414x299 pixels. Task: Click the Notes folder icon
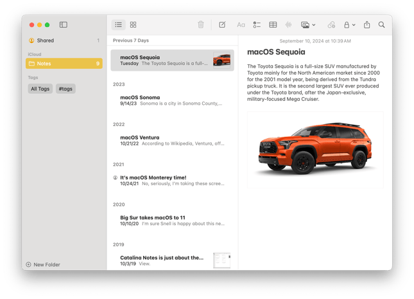pyautogui.click(x=31, y=64)
